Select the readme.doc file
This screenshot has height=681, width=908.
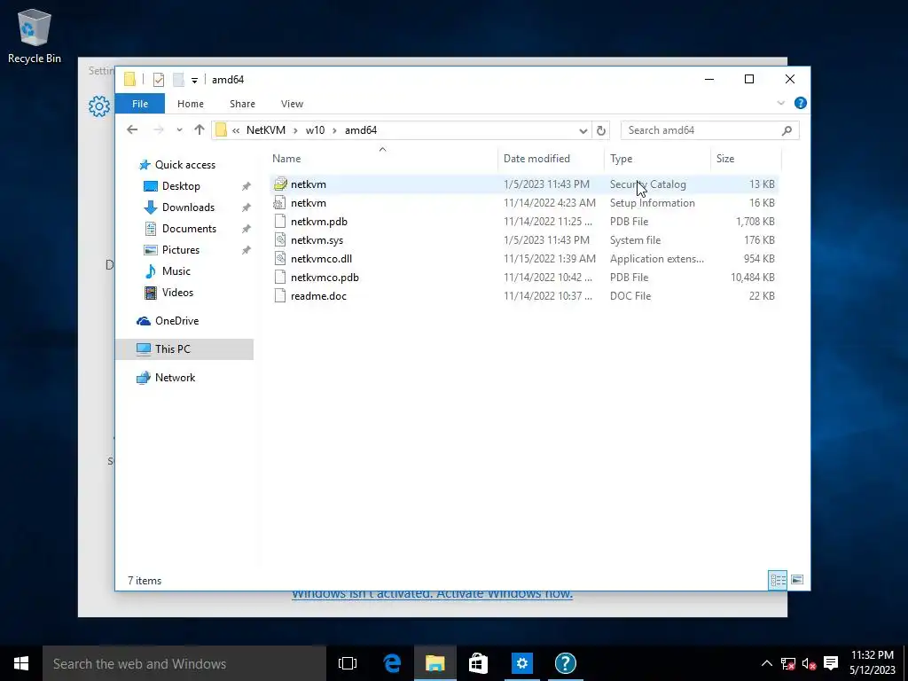524,295
